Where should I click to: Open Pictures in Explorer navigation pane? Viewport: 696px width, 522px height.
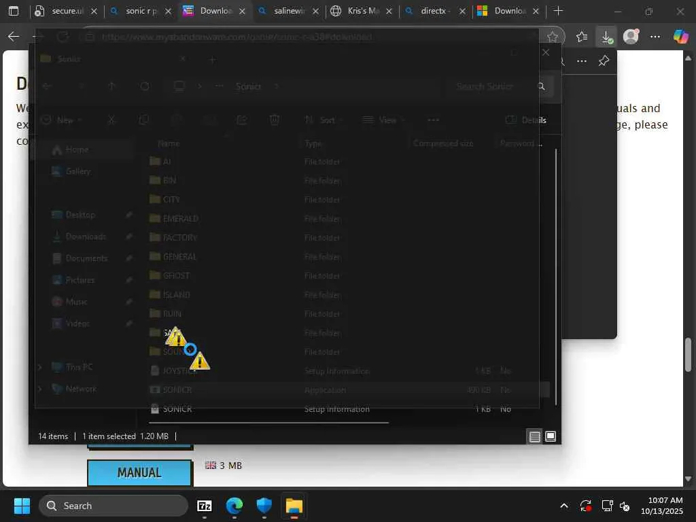(80, 280)
